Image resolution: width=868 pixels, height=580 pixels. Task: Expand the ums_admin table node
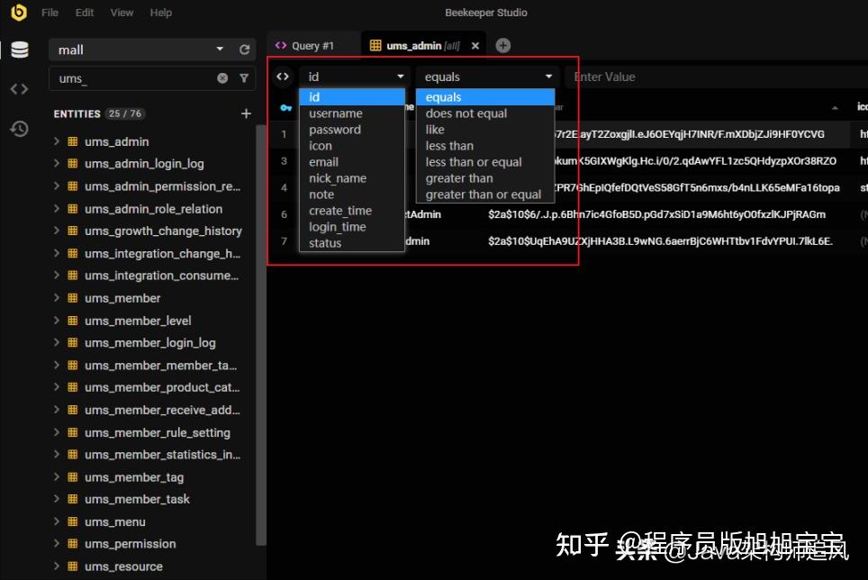tap(57, 141)
